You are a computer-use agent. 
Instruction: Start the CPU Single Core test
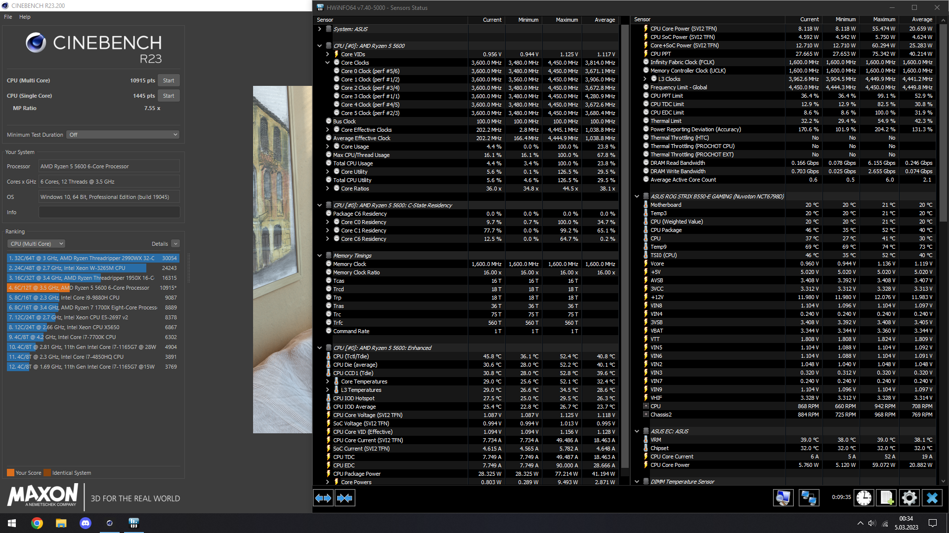(x=169, y=96)
